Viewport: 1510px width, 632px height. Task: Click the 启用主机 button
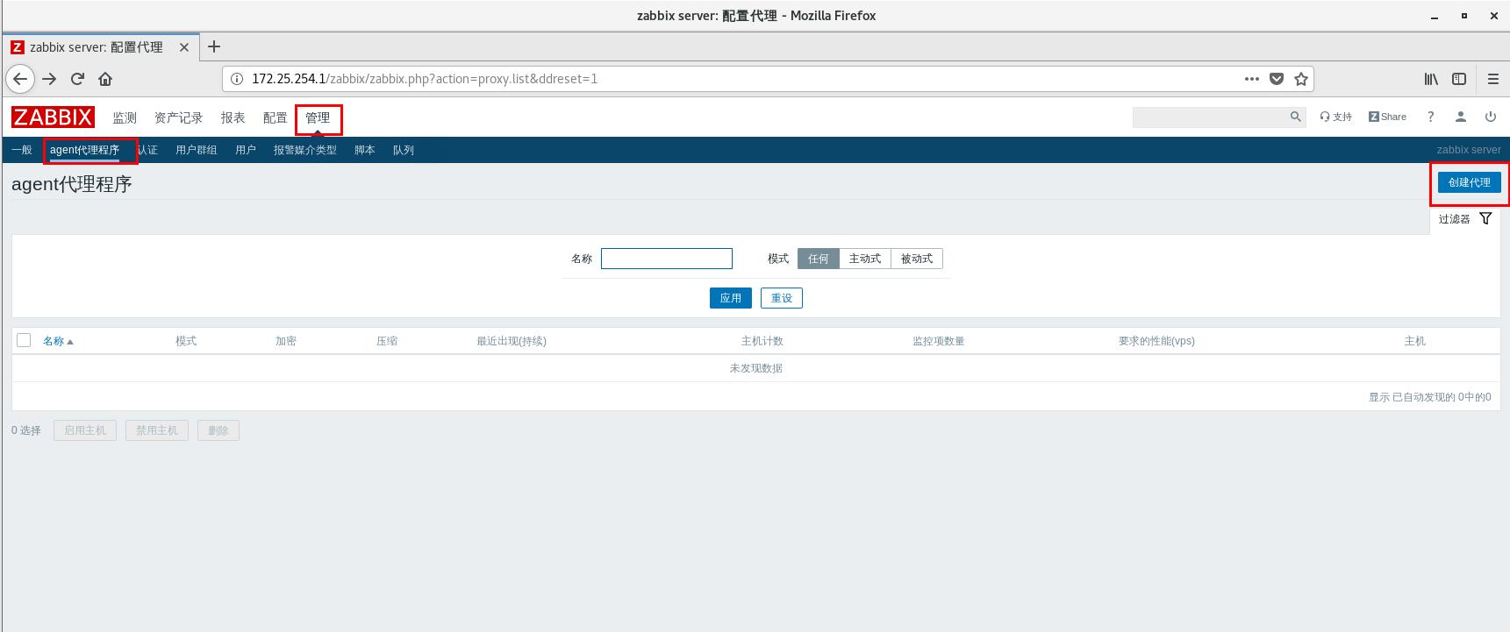(85, 430)
